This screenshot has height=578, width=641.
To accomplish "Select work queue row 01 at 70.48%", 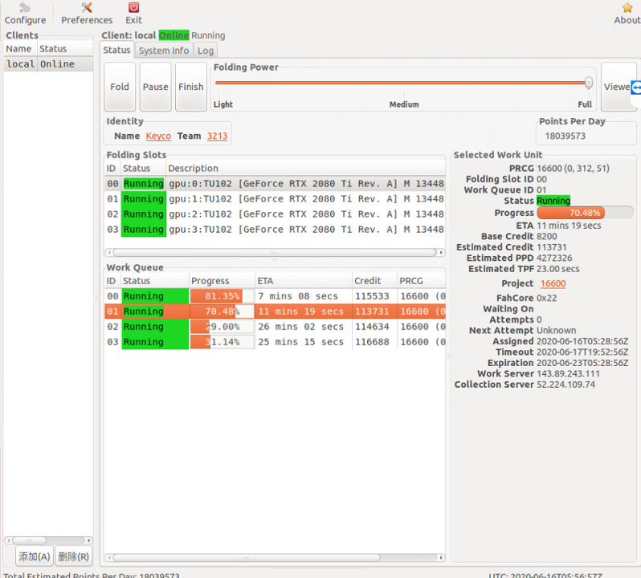I will (276, 311).
